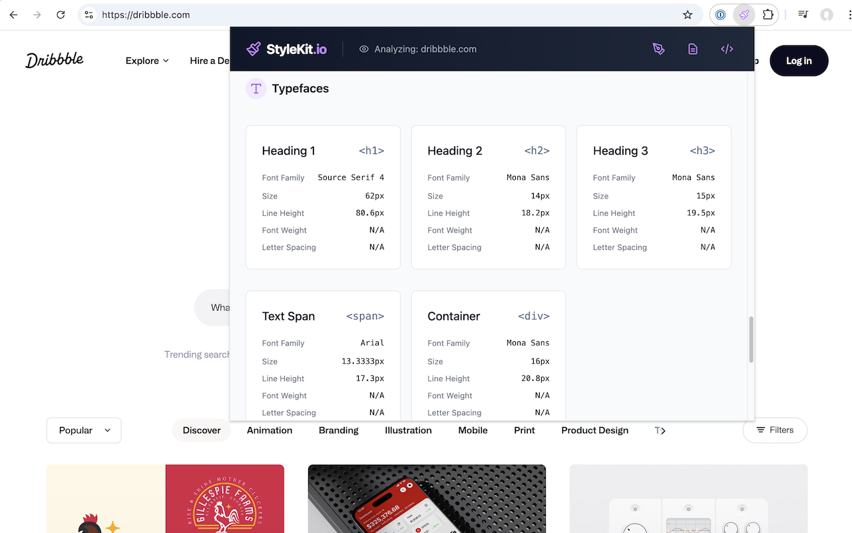The width and height of the screenshot is (852, 533).
Task: Switch to the Animation category
Action: 269,430
